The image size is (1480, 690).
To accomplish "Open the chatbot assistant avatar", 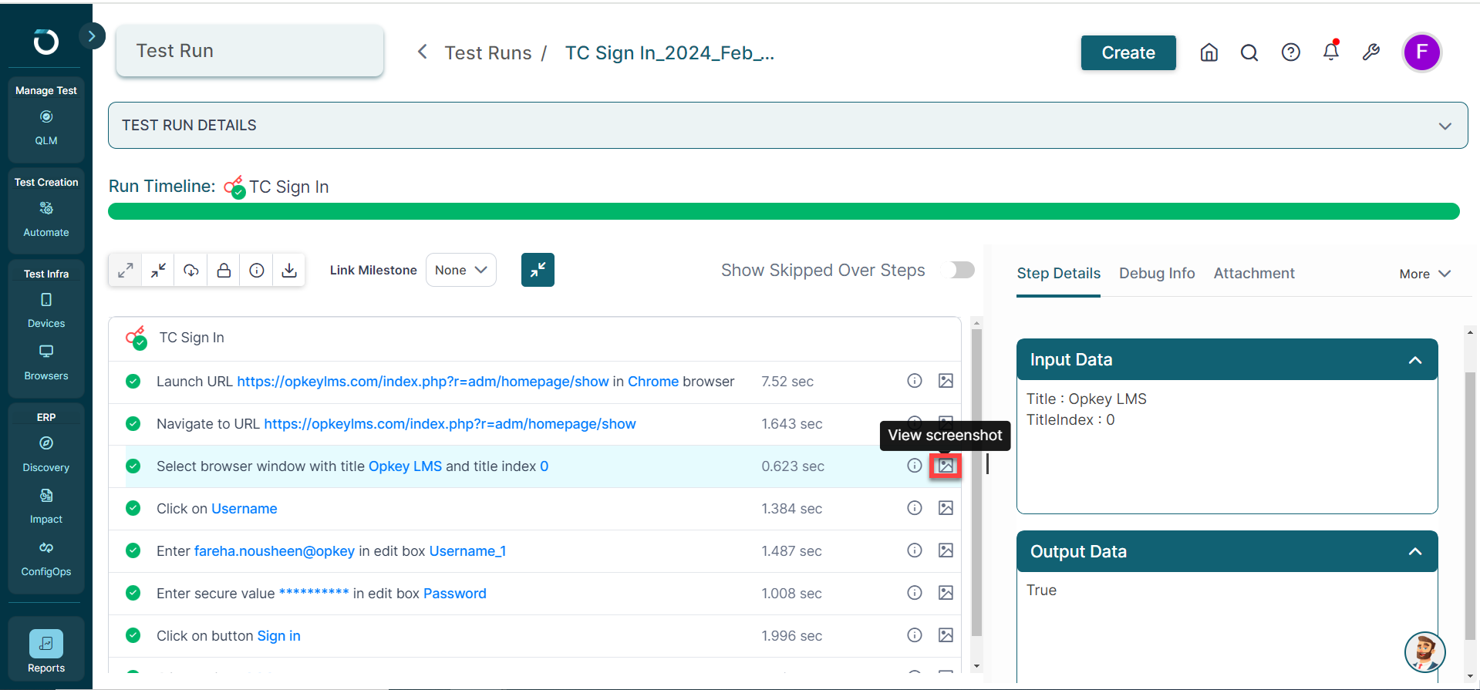I will point(1424,652).
